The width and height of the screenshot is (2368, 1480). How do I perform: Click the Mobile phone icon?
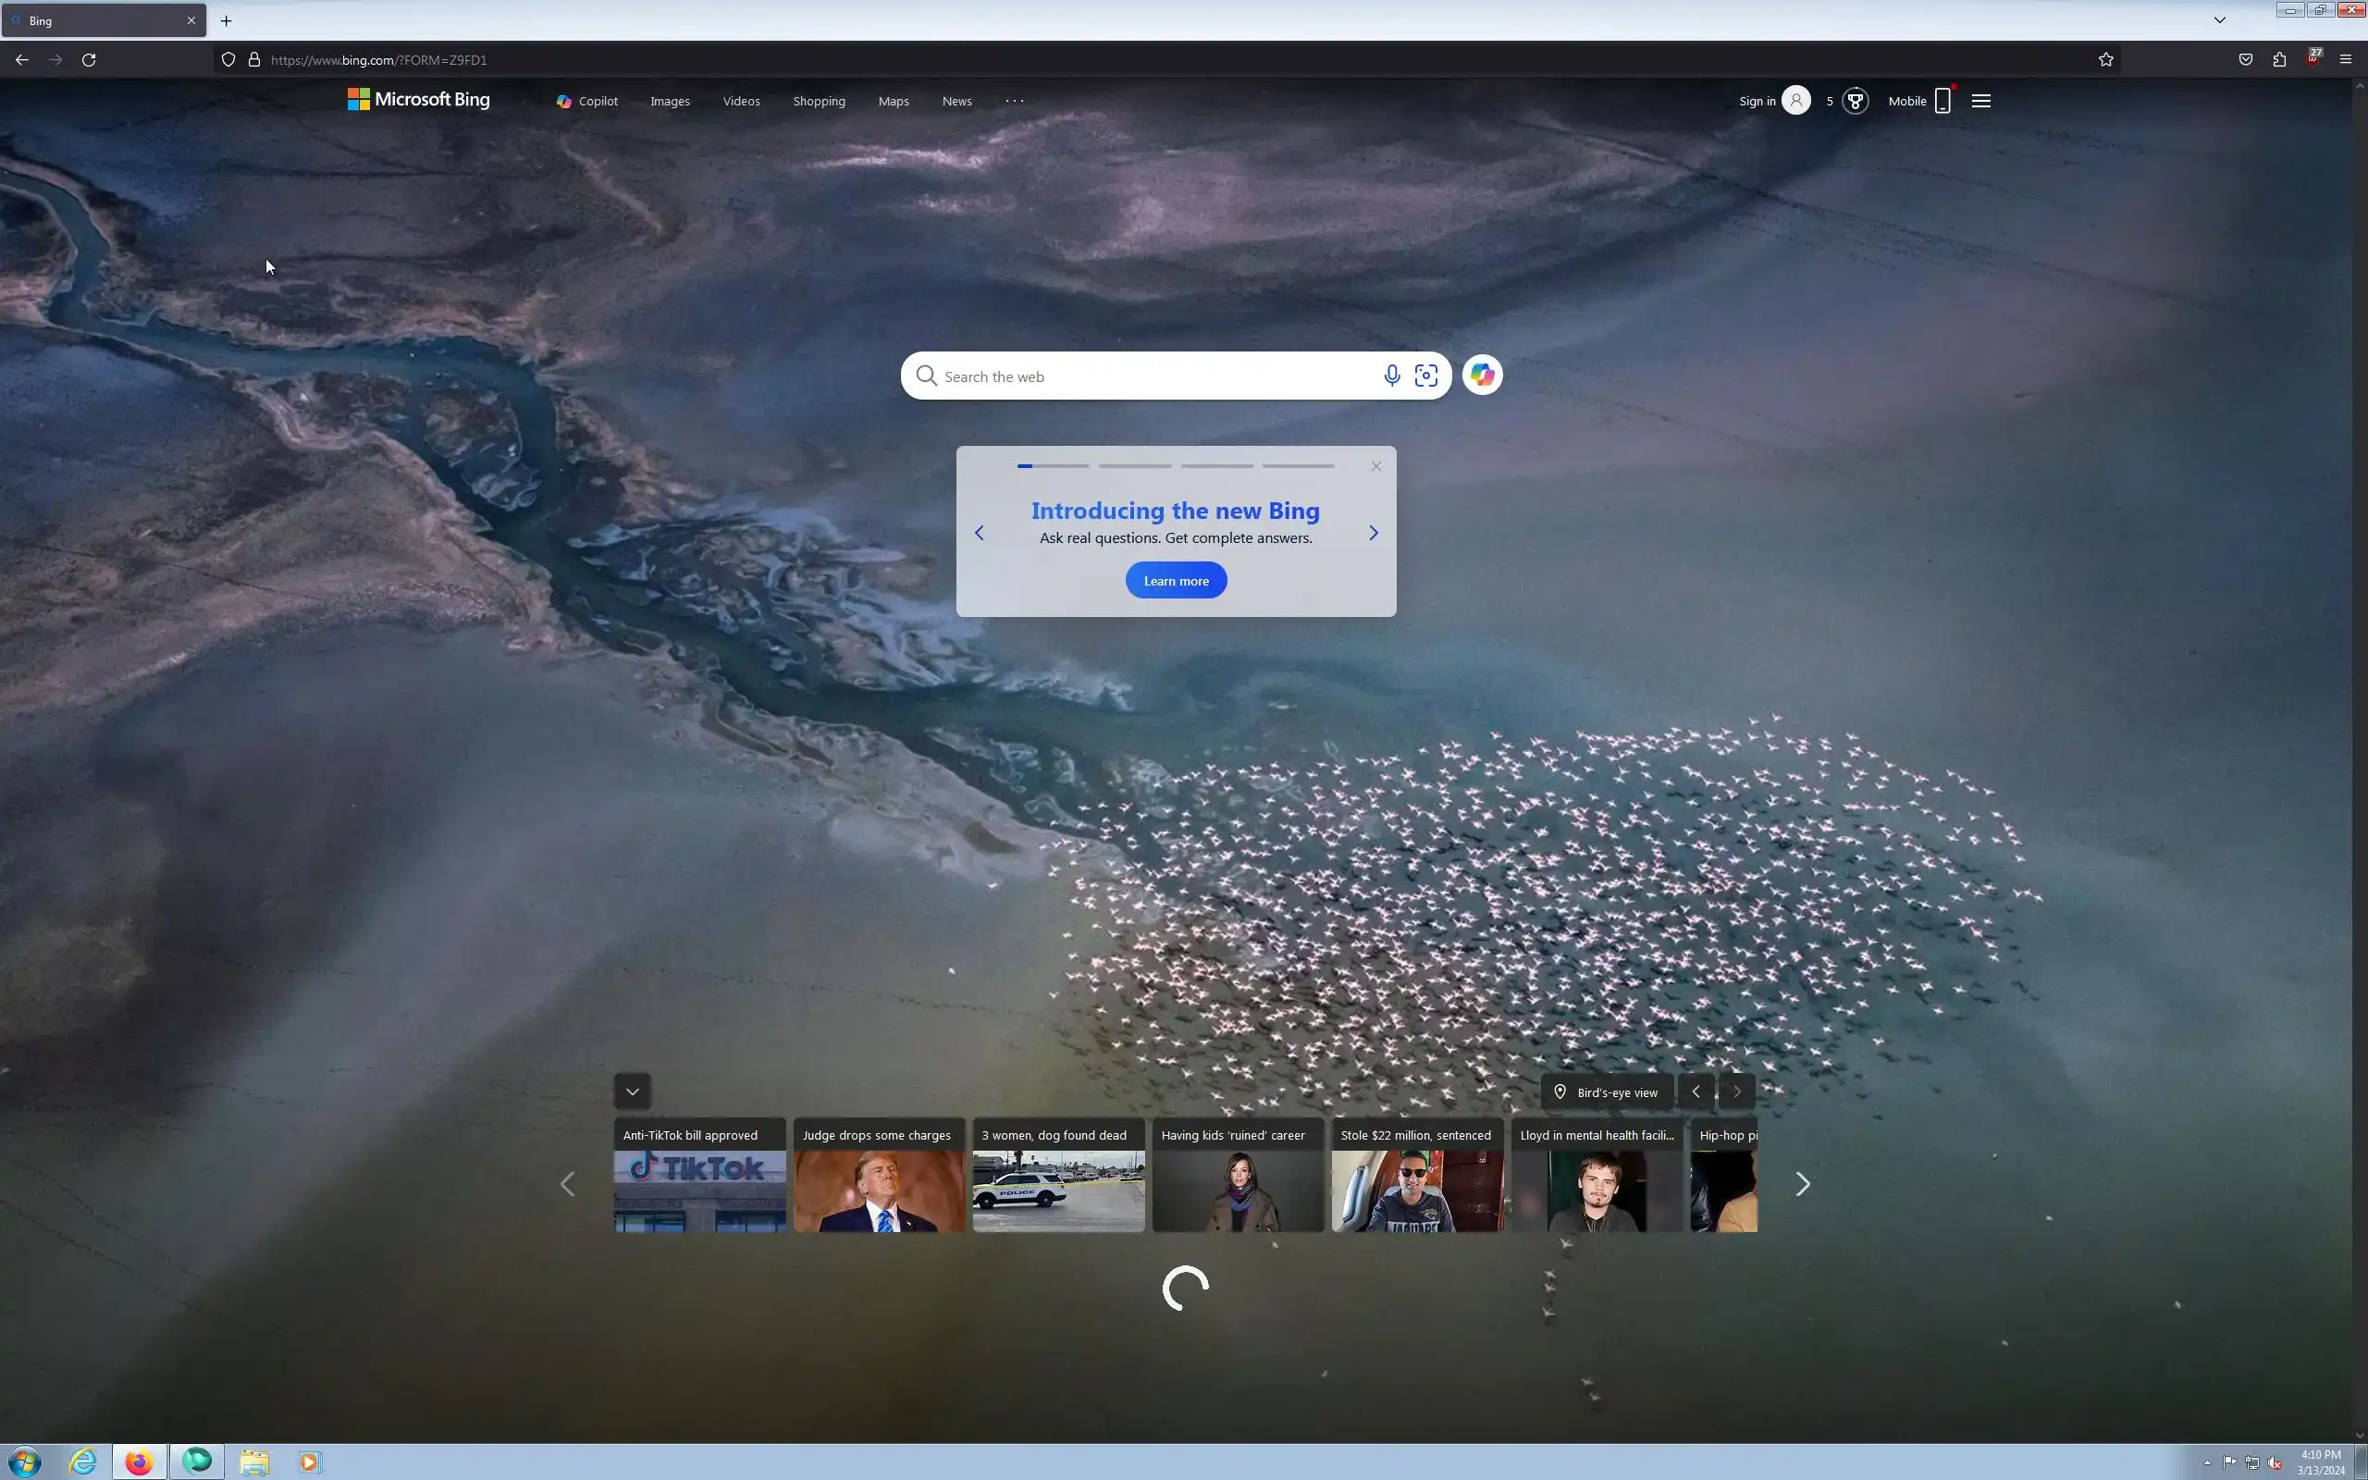click(x=1942, y=101)
